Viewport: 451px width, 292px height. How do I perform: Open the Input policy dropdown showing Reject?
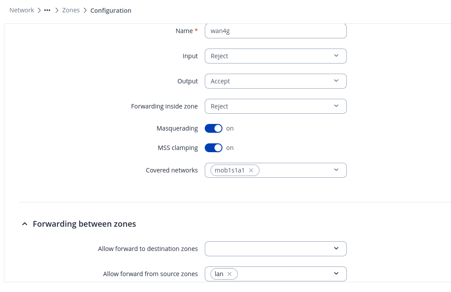click(x=269, y=56)
